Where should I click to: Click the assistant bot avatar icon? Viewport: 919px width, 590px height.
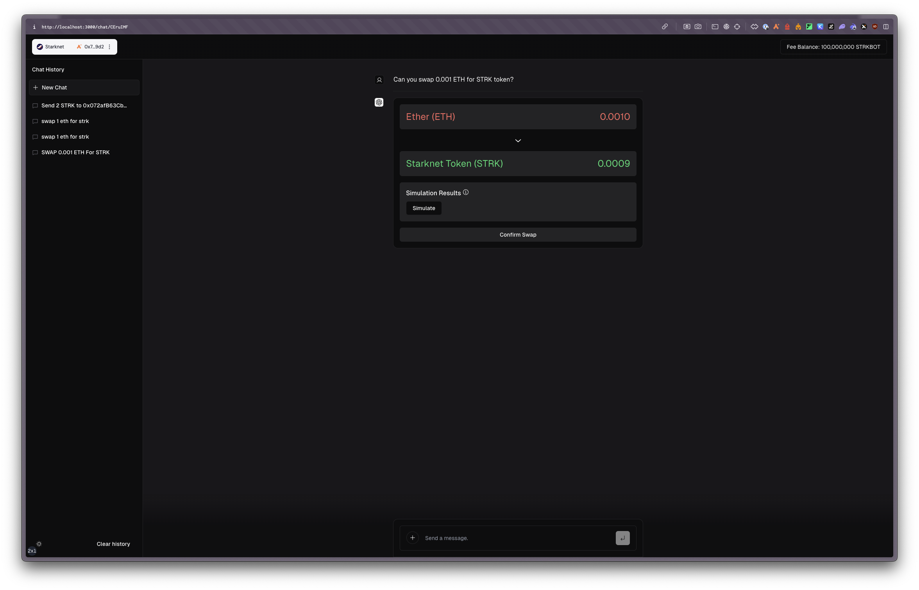click(x=379, y=102)
